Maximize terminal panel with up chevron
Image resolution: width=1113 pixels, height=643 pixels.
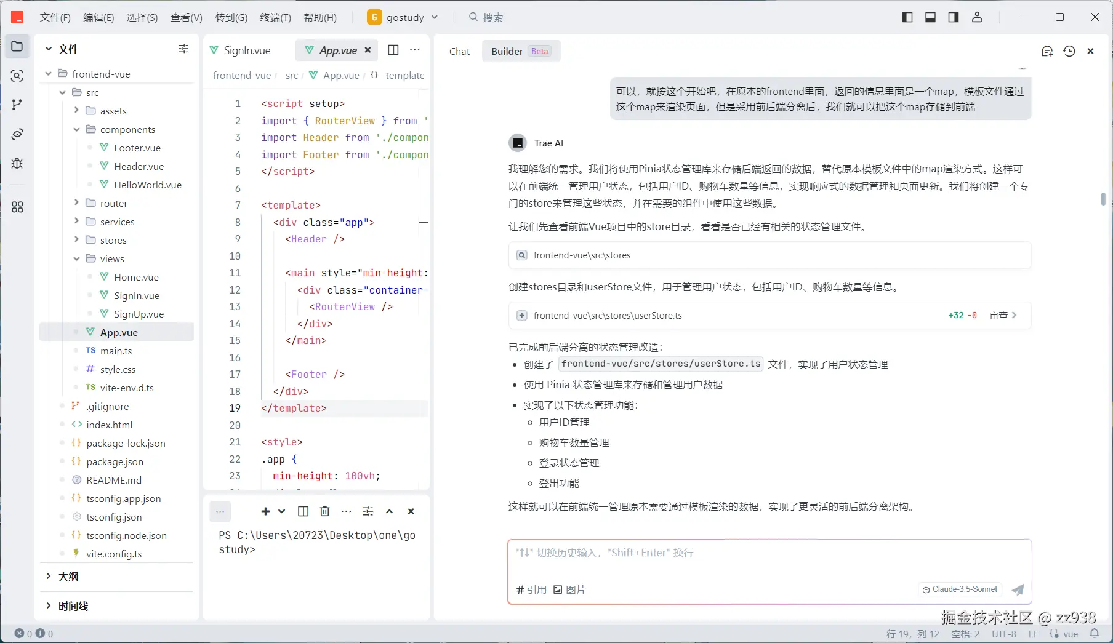(389, 511)
